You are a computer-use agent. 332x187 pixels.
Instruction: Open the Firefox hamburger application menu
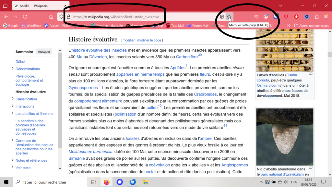pos(326,17)
